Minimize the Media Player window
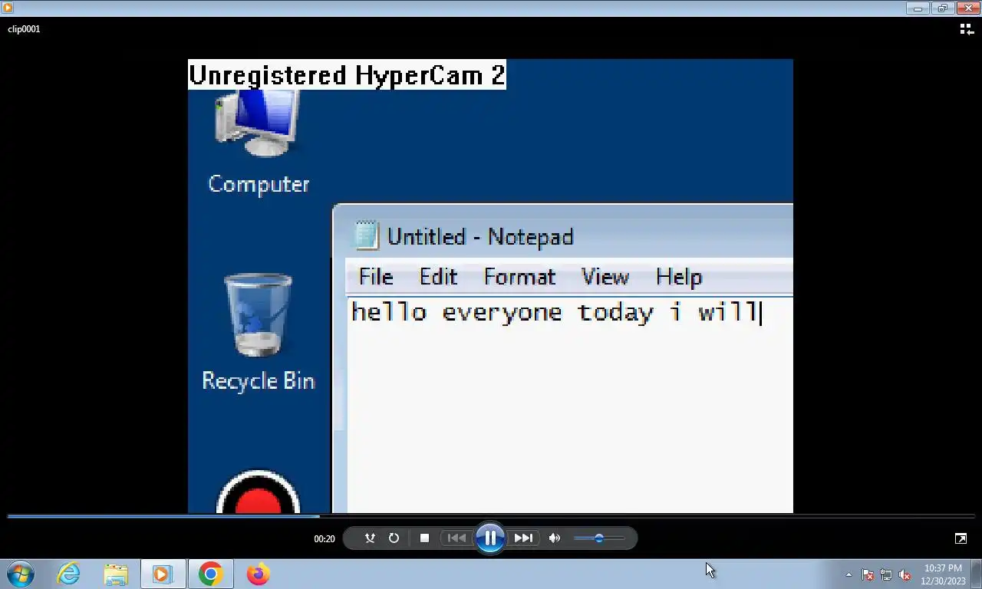 [918, 8]
